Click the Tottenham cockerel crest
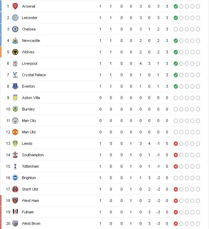The image size is (209, 229). [x=15, y=166]
